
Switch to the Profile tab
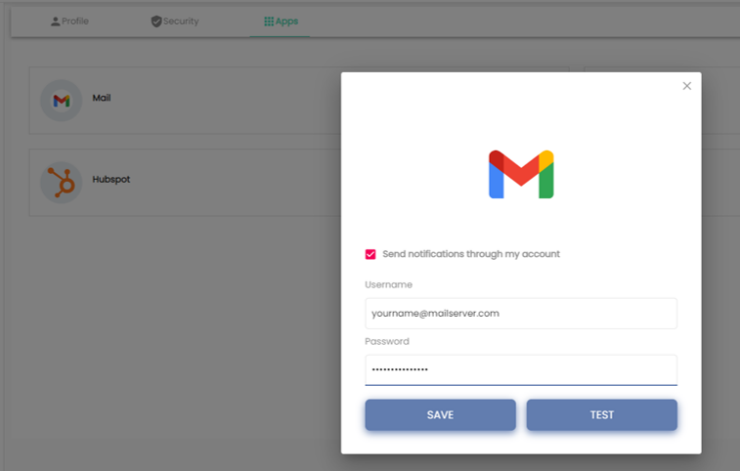tap(74, 21)
